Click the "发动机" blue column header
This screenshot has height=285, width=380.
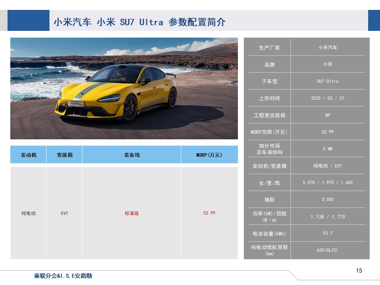pyautogui.click(x=28, y=155)
